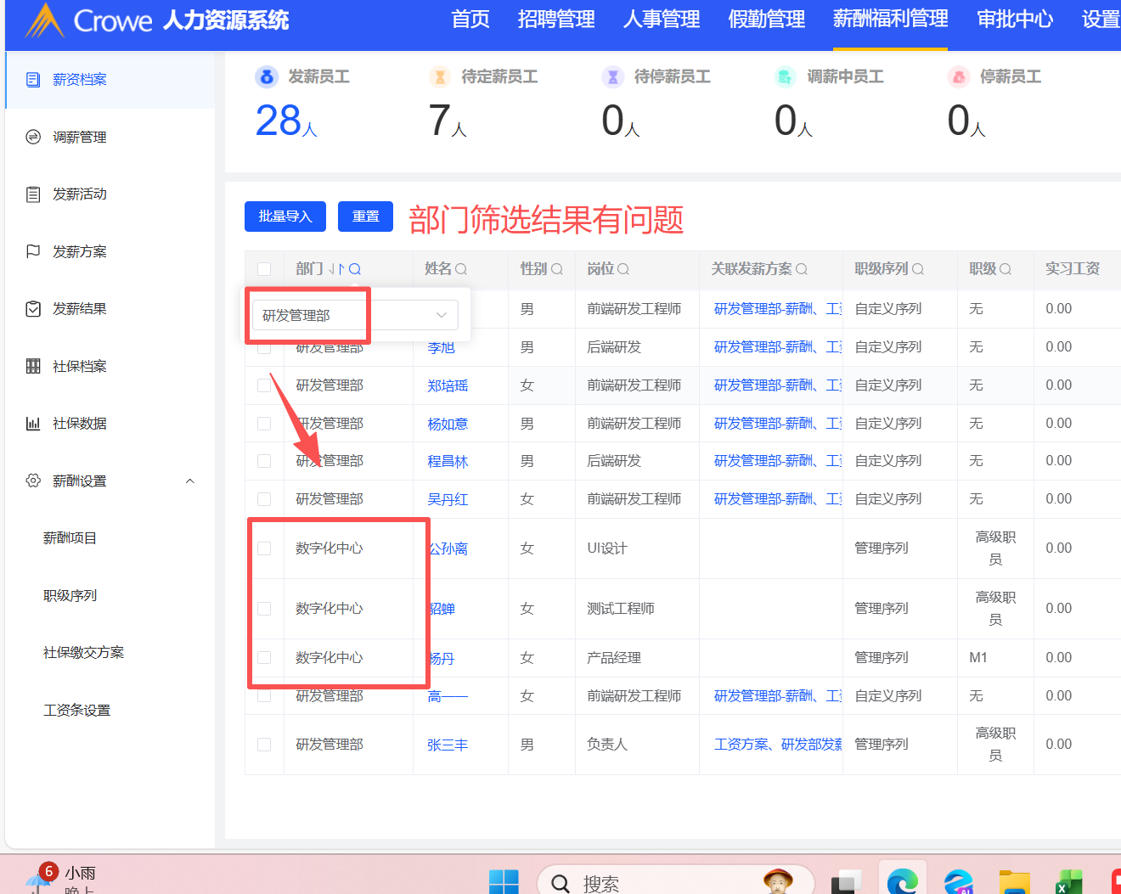Click the 发薪员工 medal icon
This screenshot has width=1121, height=894.
pyautogui.click(x=267, y=77)
